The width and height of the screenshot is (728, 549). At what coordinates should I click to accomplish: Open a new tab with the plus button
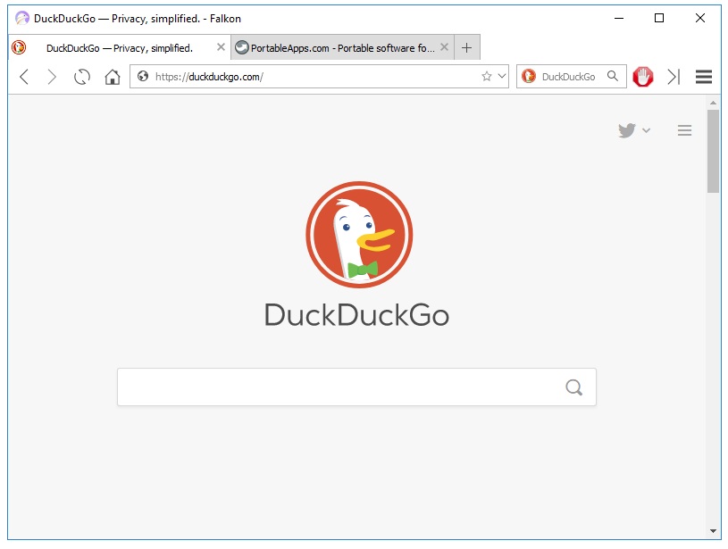466,47
